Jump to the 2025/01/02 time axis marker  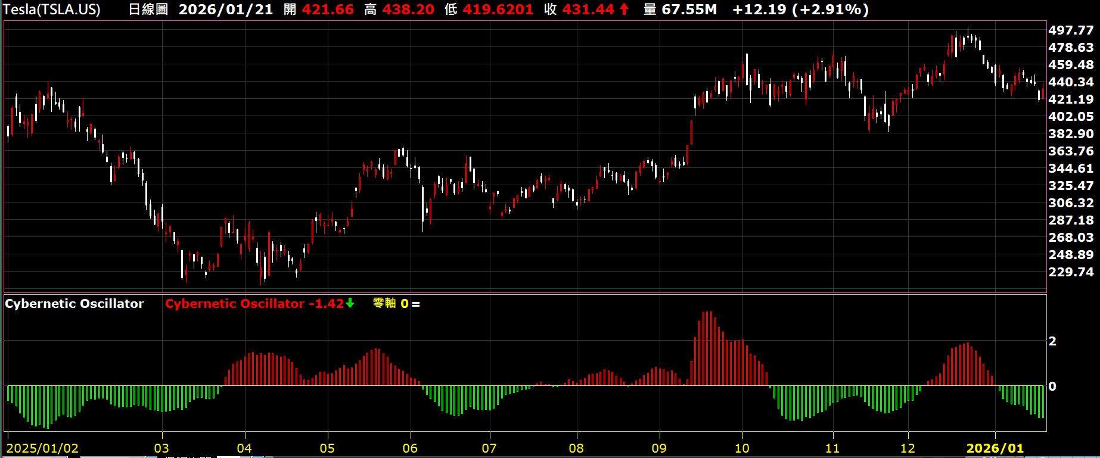click(x=42, y=448)
